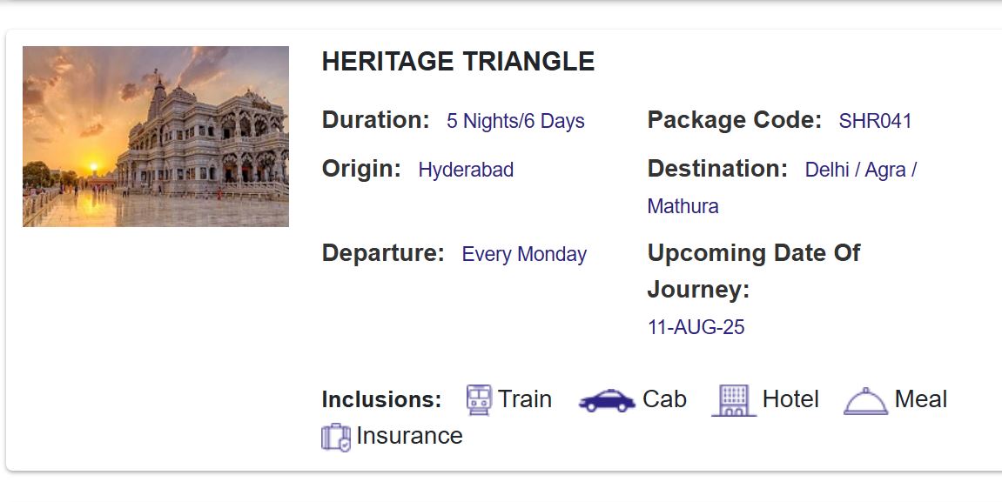
Task: Click the Duration label
Action: 373,120
